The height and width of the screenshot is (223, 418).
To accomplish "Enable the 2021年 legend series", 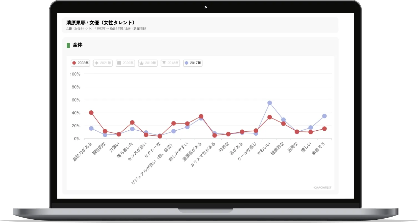I will point(103,63).
